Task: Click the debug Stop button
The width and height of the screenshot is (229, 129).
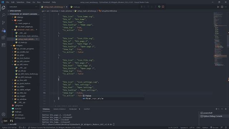Action: click(x=163, y=7)
